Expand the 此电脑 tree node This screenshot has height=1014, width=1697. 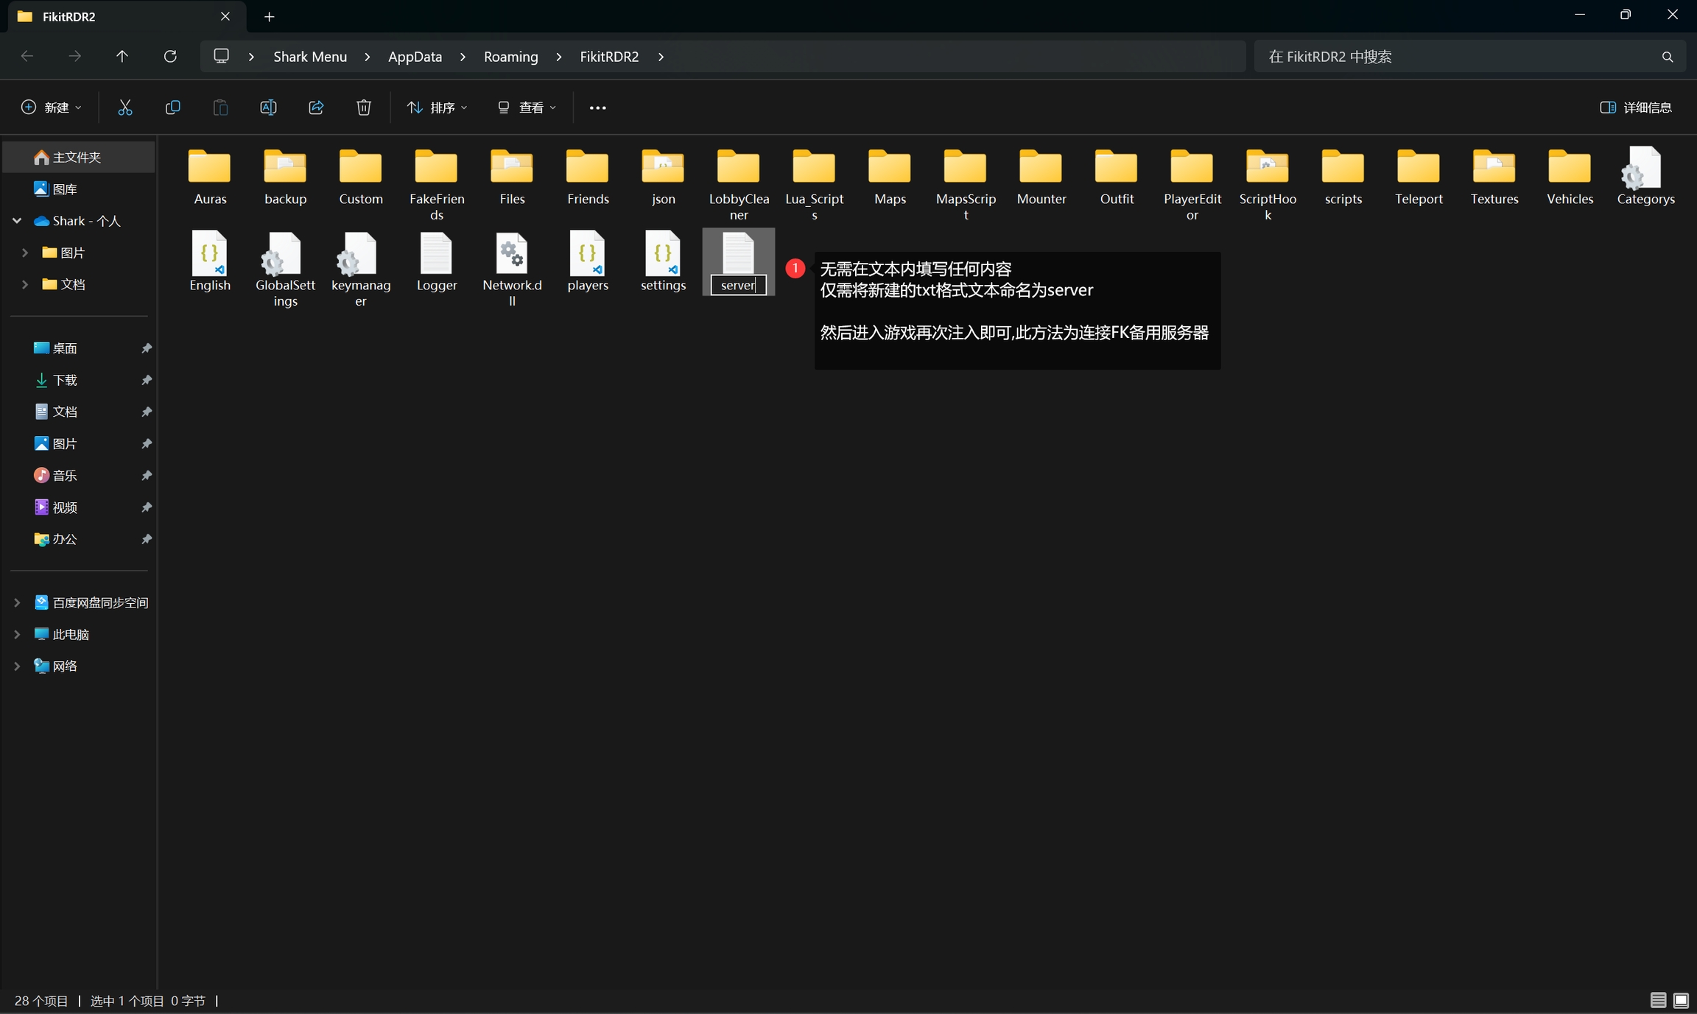(17, 634)
